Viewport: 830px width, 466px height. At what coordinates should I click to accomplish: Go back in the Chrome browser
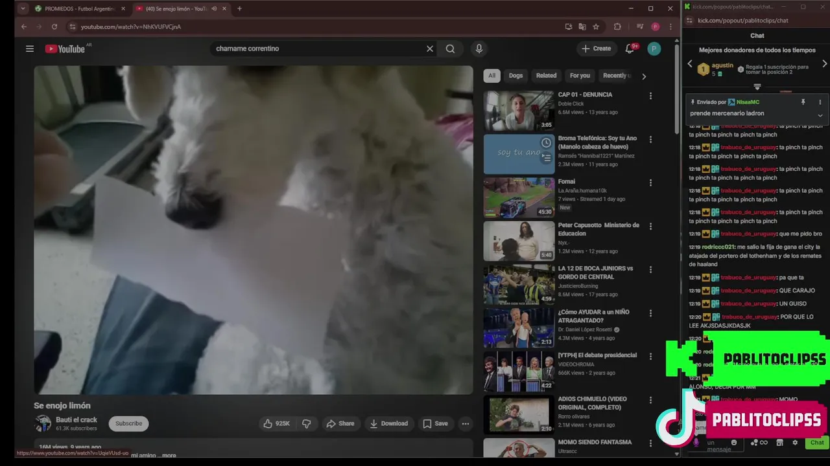coord(24,27)
